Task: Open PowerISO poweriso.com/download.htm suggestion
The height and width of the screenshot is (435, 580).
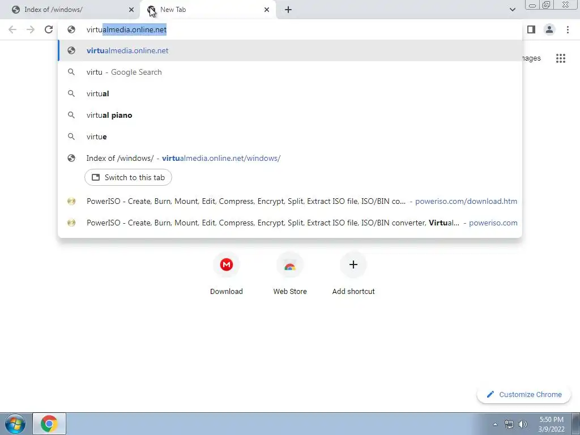Action: point(290,201)
